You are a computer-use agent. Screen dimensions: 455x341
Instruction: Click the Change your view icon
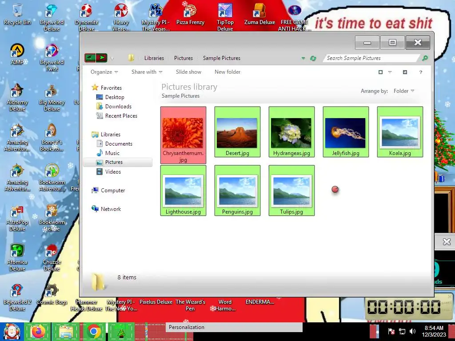[x=380, y=72]
